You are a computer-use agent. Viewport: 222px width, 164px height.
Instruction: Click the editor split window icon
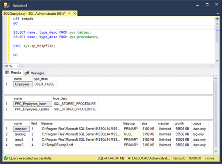click(x=217, y=19)
